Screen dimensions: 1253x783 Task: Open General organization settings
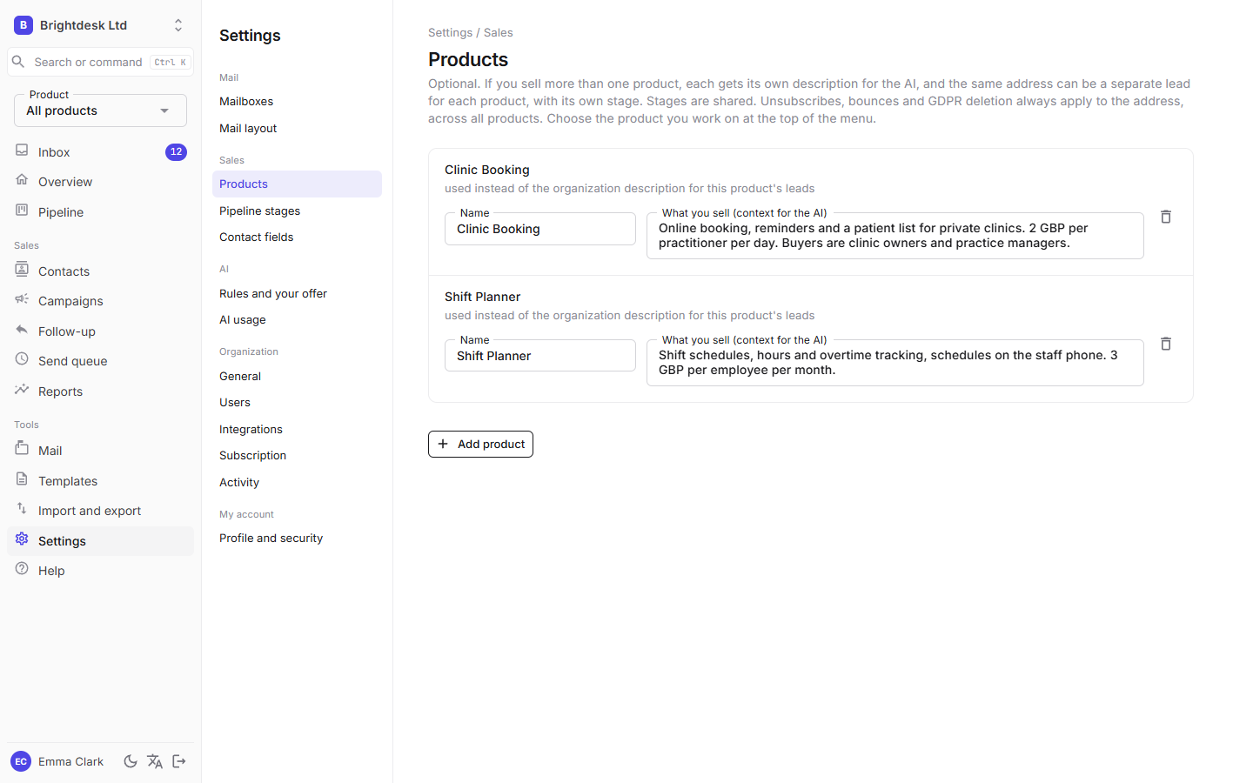[297, 376]
